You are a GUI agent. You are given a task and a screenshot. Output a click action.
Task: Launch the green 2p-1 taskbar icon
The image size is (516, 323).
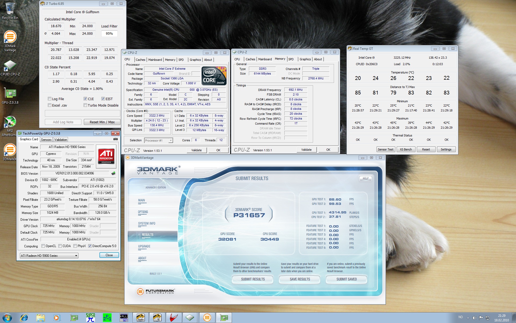click(107, 318)
